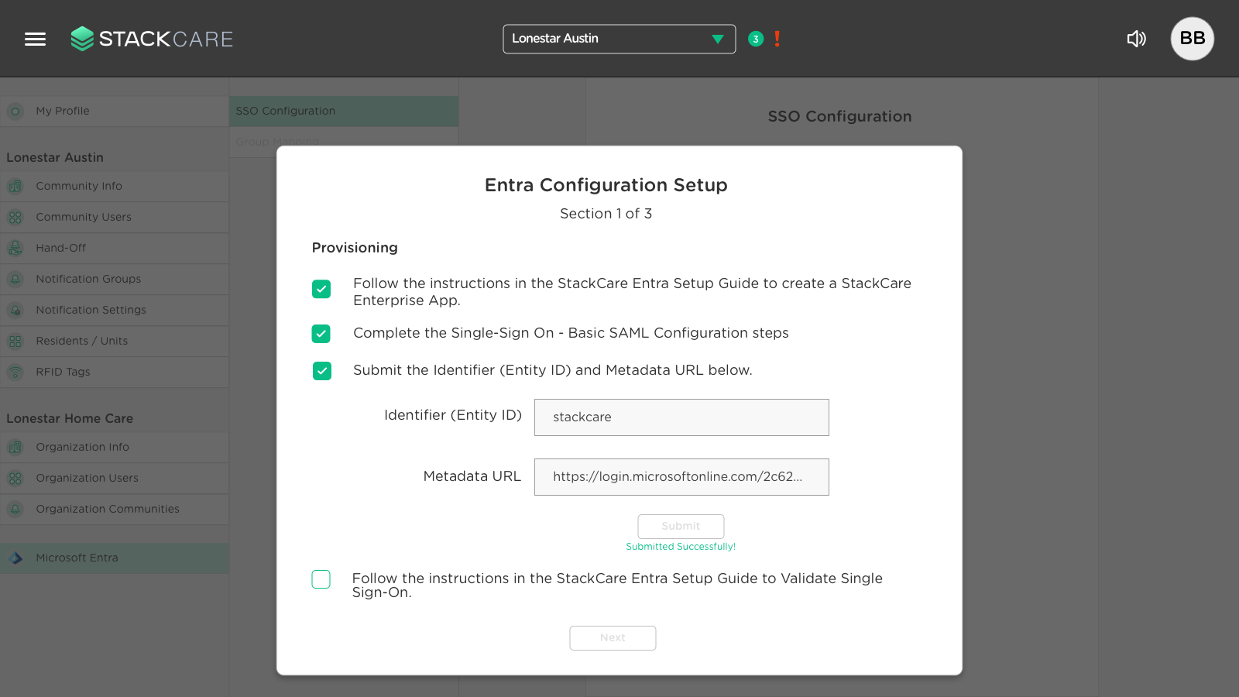1239x697 pixels.
Task: Click the Hand-Off icon
Action: (x=15, y=249)
